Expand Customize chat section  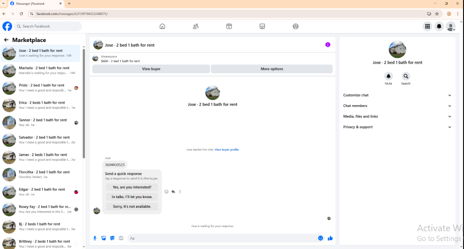pyautogui.click(x=397, y=95)
